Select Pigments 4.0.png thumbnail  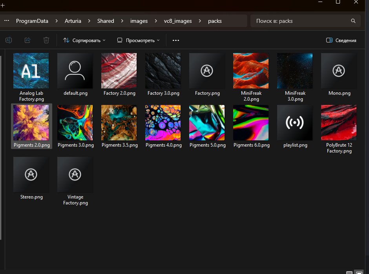click(163, 123)
